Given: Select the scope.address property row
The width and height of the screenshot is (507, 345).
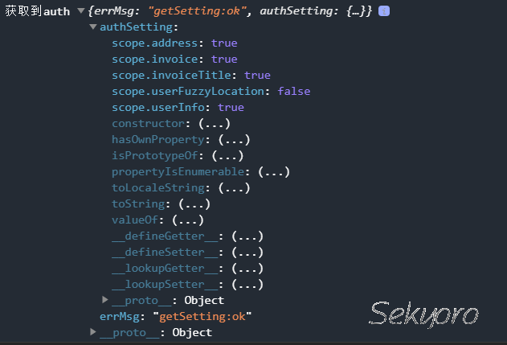Looking at the screenshot, I should click(x=174, y=43).
